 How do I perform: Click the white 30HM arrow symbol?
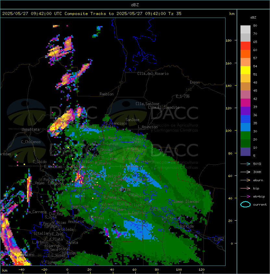[245, 172]
